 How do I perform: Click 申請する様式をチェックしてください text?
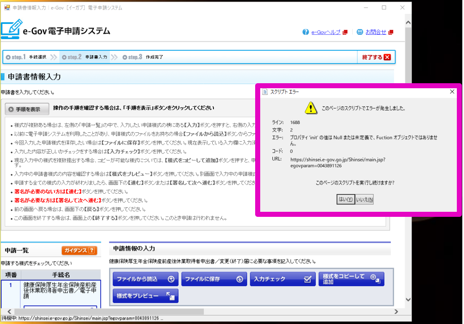pyautogui.click(x=36, y=263)
